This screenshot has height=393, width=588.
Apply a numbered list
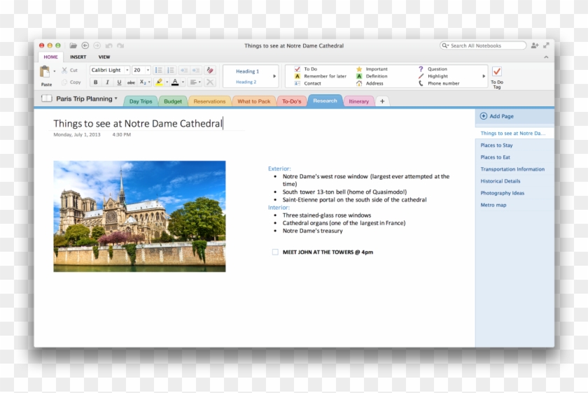[x=170, y=70]
